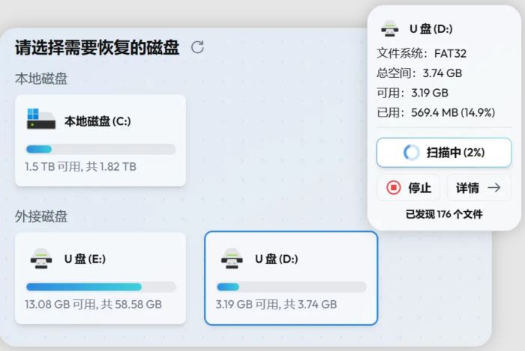
Task: Click the E: drive usage bar
Action: pos(100,287)
